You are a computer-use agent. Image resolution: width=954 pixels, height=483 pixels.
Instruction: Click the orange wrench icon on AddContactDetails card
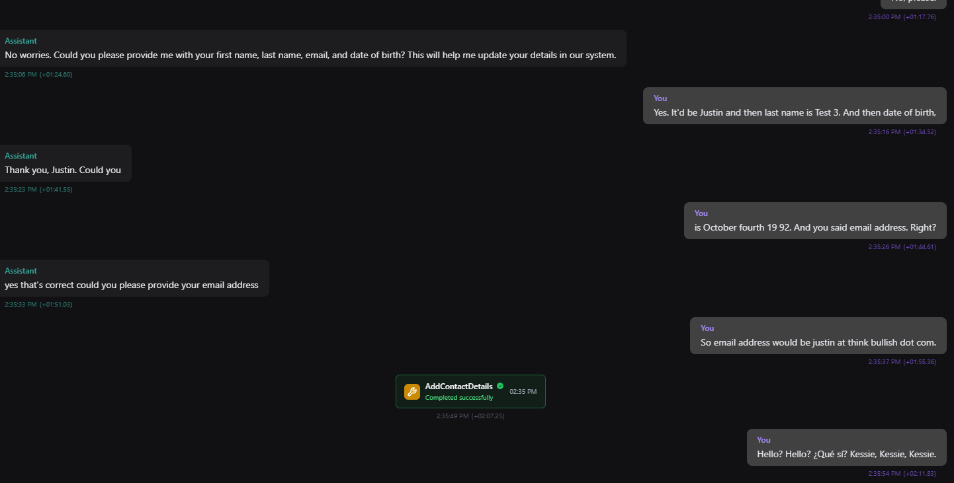point(412,392)
